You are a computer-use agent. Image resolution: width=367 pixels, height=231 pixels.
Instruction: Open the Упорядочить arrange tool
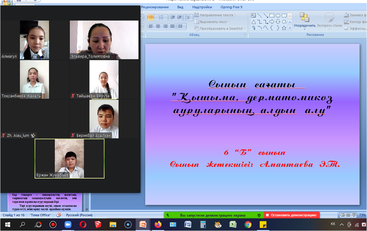pyautogui.click(x=305, y=19)
